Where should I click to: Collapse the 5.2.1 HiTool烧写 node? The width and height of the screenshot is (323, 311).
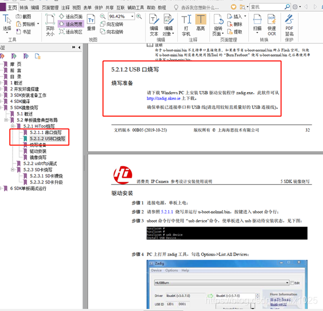[13, 126]
